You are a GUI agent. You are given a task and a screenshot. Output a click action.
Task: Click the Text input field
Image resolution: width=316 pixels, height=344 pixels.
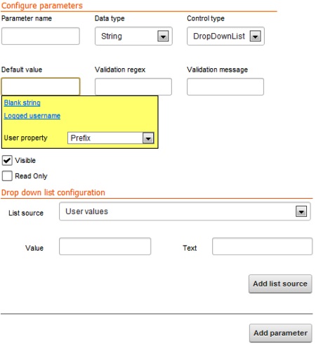[x=262, y=246]
